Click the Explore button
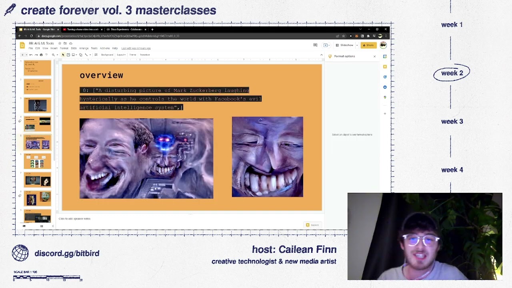Image resolution: width=512 pixels, height=288 pixels. 312,225
